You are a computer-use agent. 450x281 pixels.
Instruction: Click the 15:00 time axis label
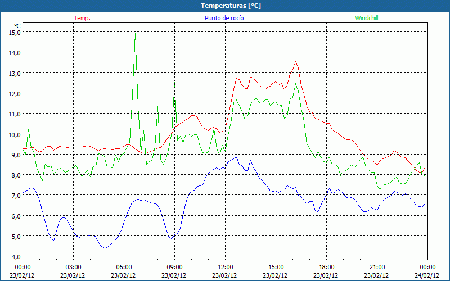tap(276, 268)
